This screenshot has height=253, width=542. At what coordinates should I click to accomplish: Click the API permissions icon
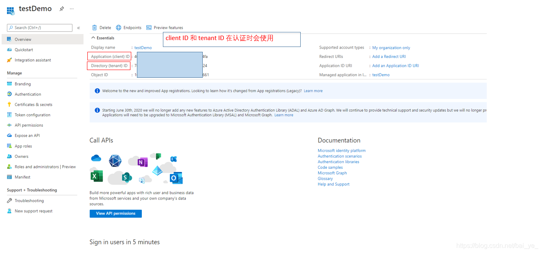click(x=9, y=125)
